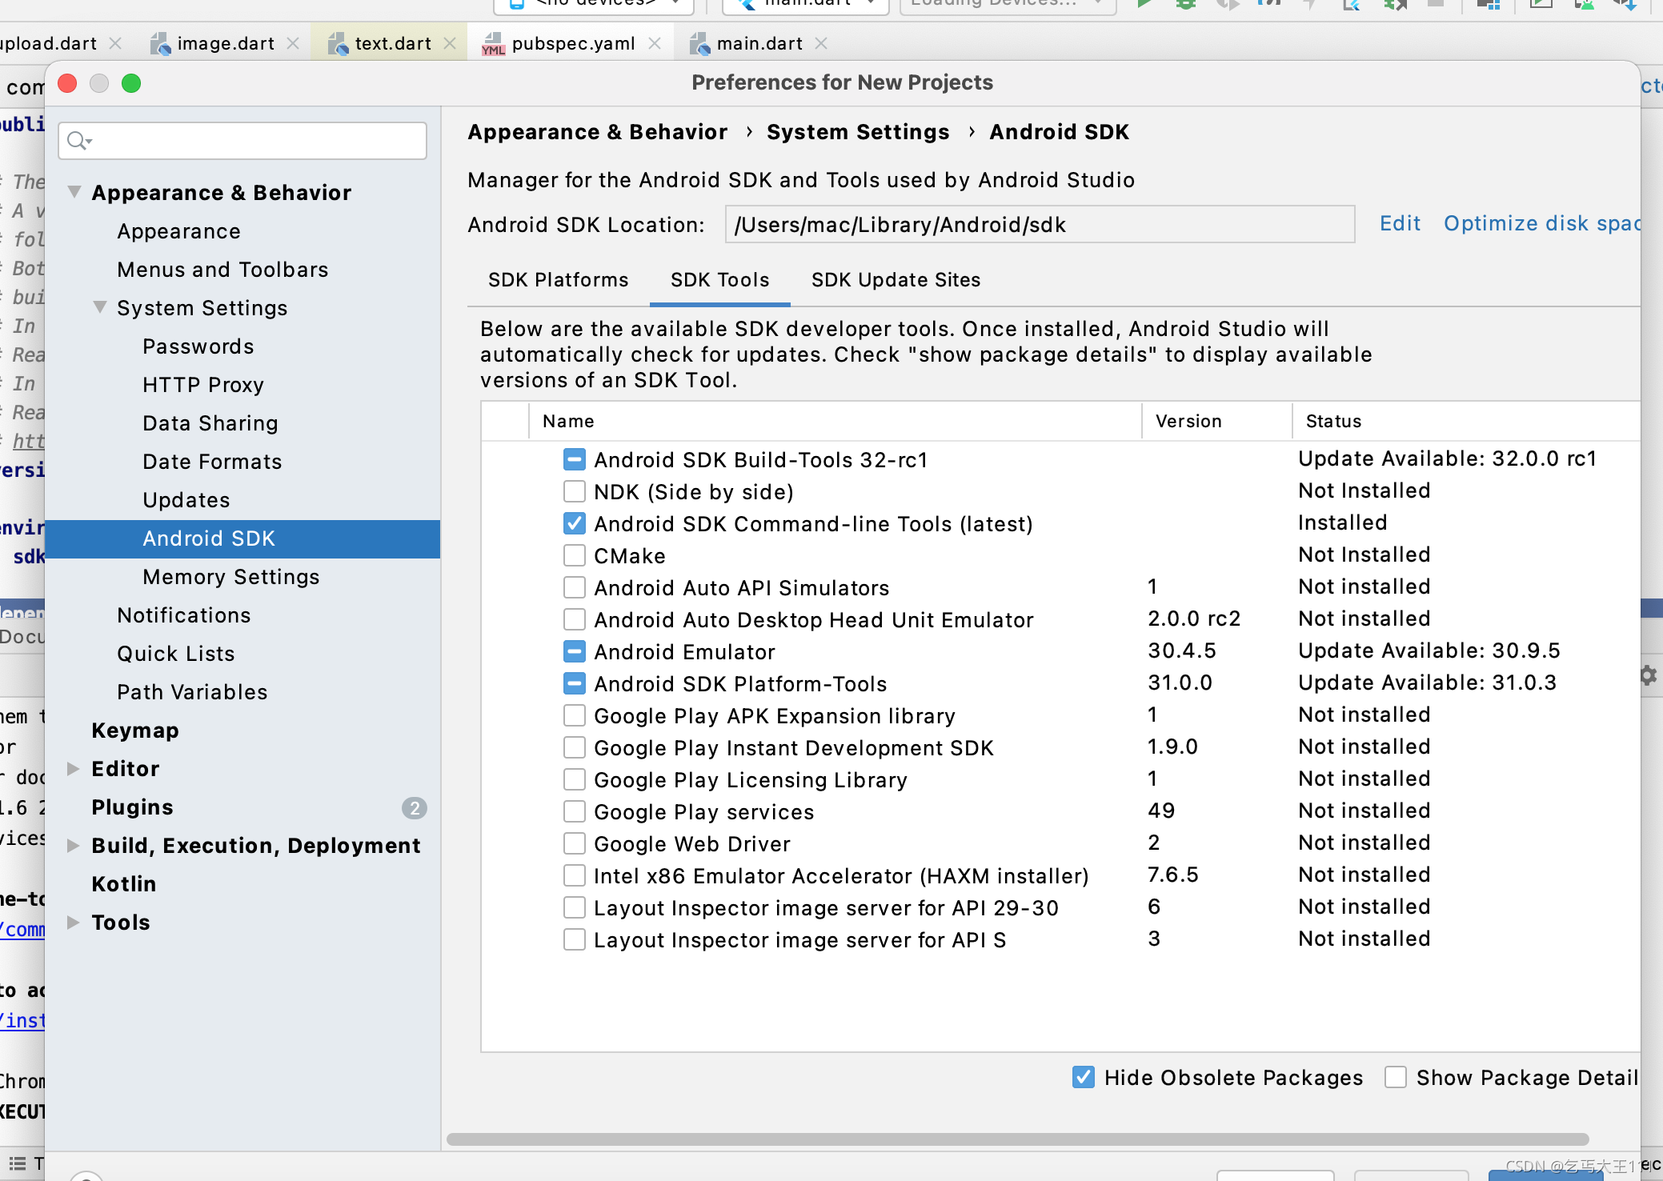Click the Edit link for SDK location
Image resolution: width=1663 pixels, height=1181 pixels.
pyautogui.click(x=1399, y=223)
